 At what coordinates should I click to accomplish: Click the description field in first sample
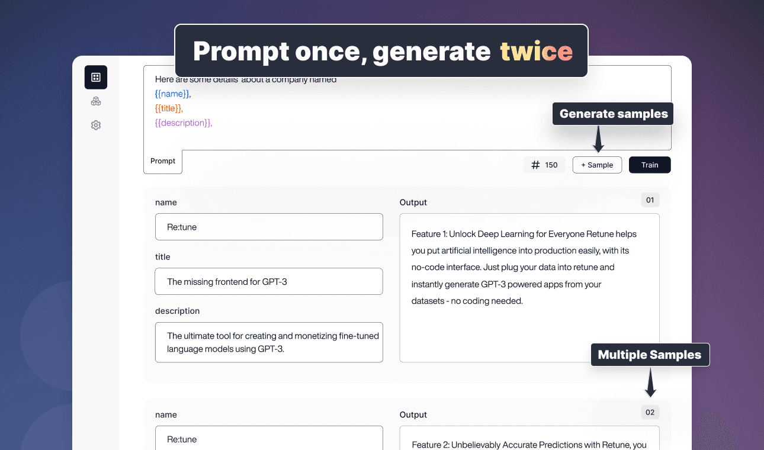pyautogui.click(x=269, y=342)
